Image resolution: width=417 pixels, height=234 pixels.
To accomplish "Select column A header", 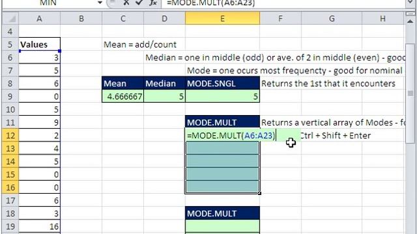I will pyautogui.click(x=39, y=19).
